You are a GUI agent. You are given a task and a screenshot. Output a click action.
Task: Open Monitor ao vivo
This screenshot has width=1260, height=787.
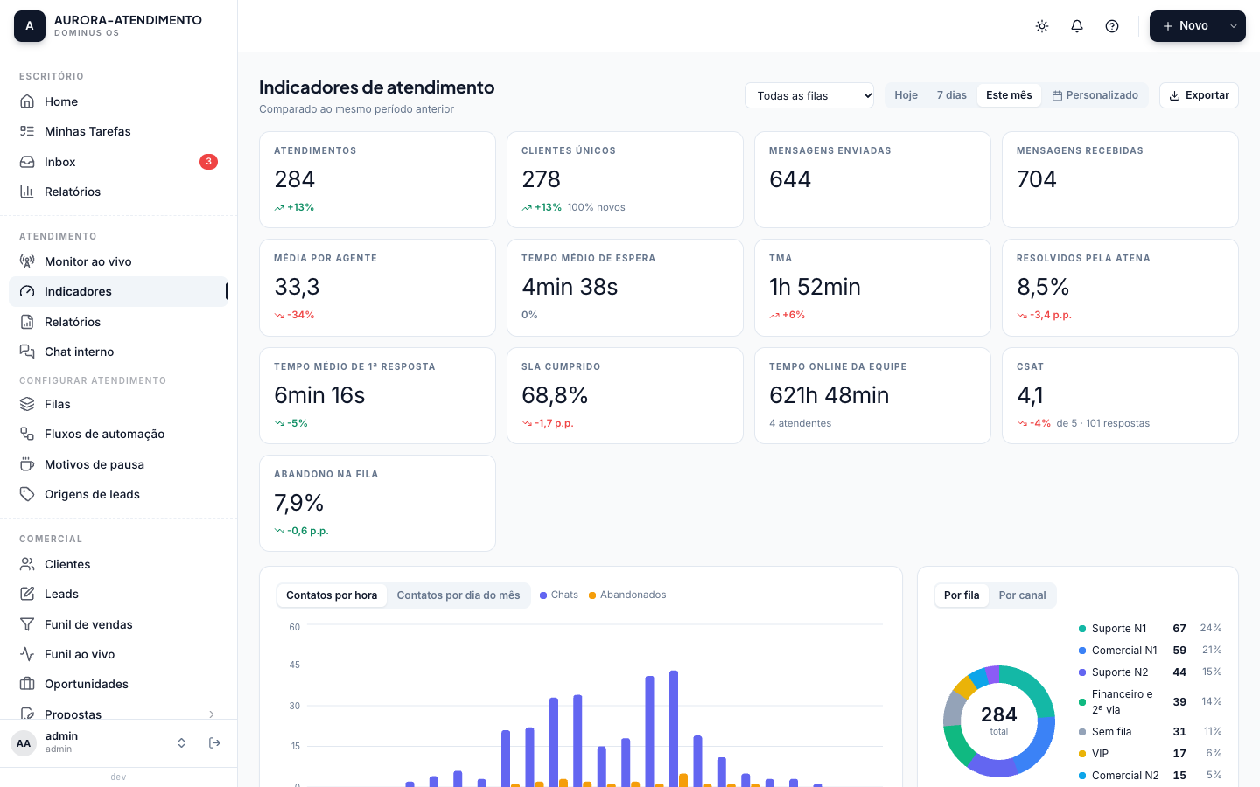(x=118, y=261)
